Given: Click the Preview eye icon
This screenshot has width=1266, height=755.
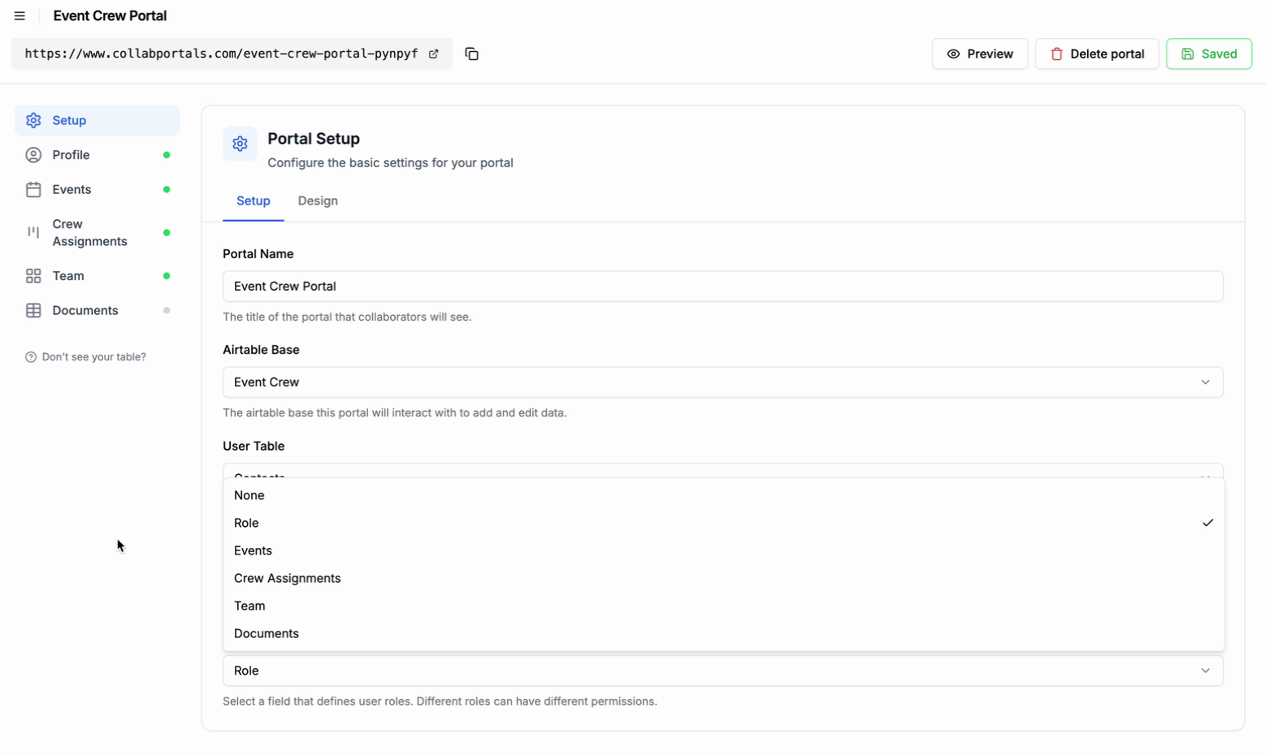Looking at the screenshot, I should pos(953,54).
